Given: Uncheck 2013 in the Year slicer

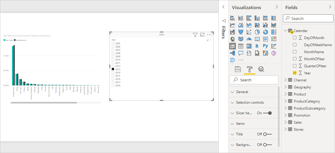Looking at the screenshot, I should 113,69.
